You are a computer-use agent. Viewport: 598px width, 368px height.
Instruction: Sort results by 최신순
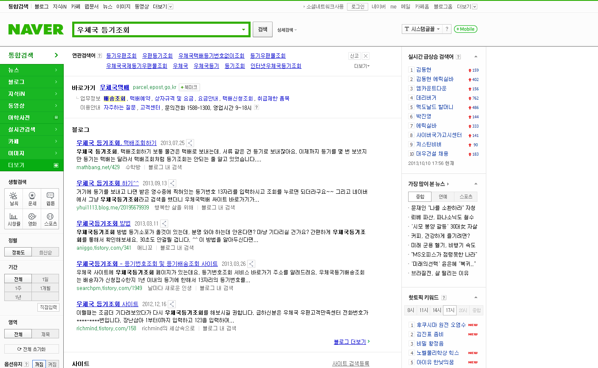[x=45, y=252]
